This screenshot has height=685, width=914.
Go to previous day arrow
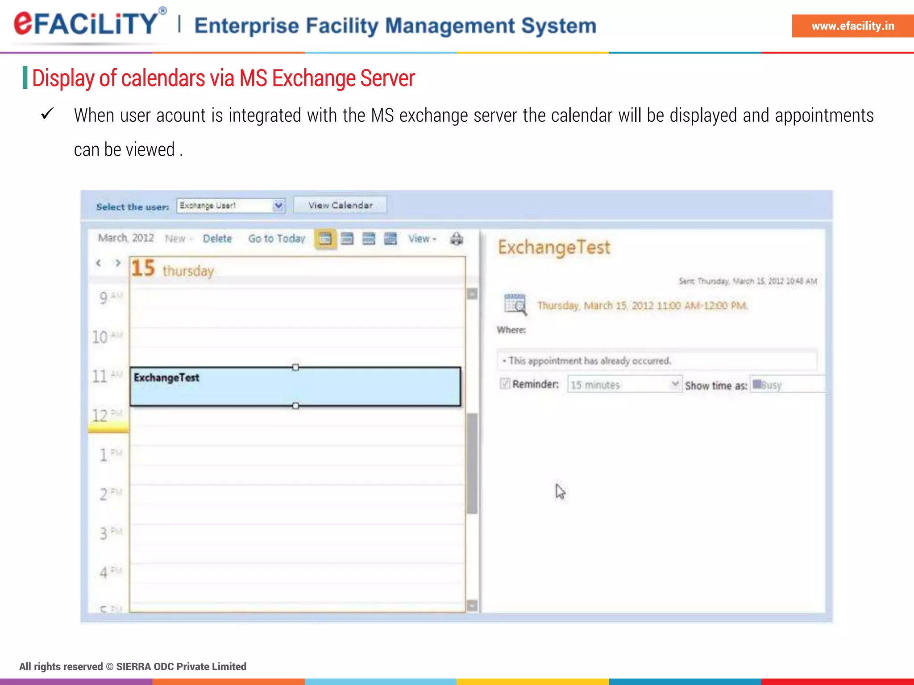99,263
